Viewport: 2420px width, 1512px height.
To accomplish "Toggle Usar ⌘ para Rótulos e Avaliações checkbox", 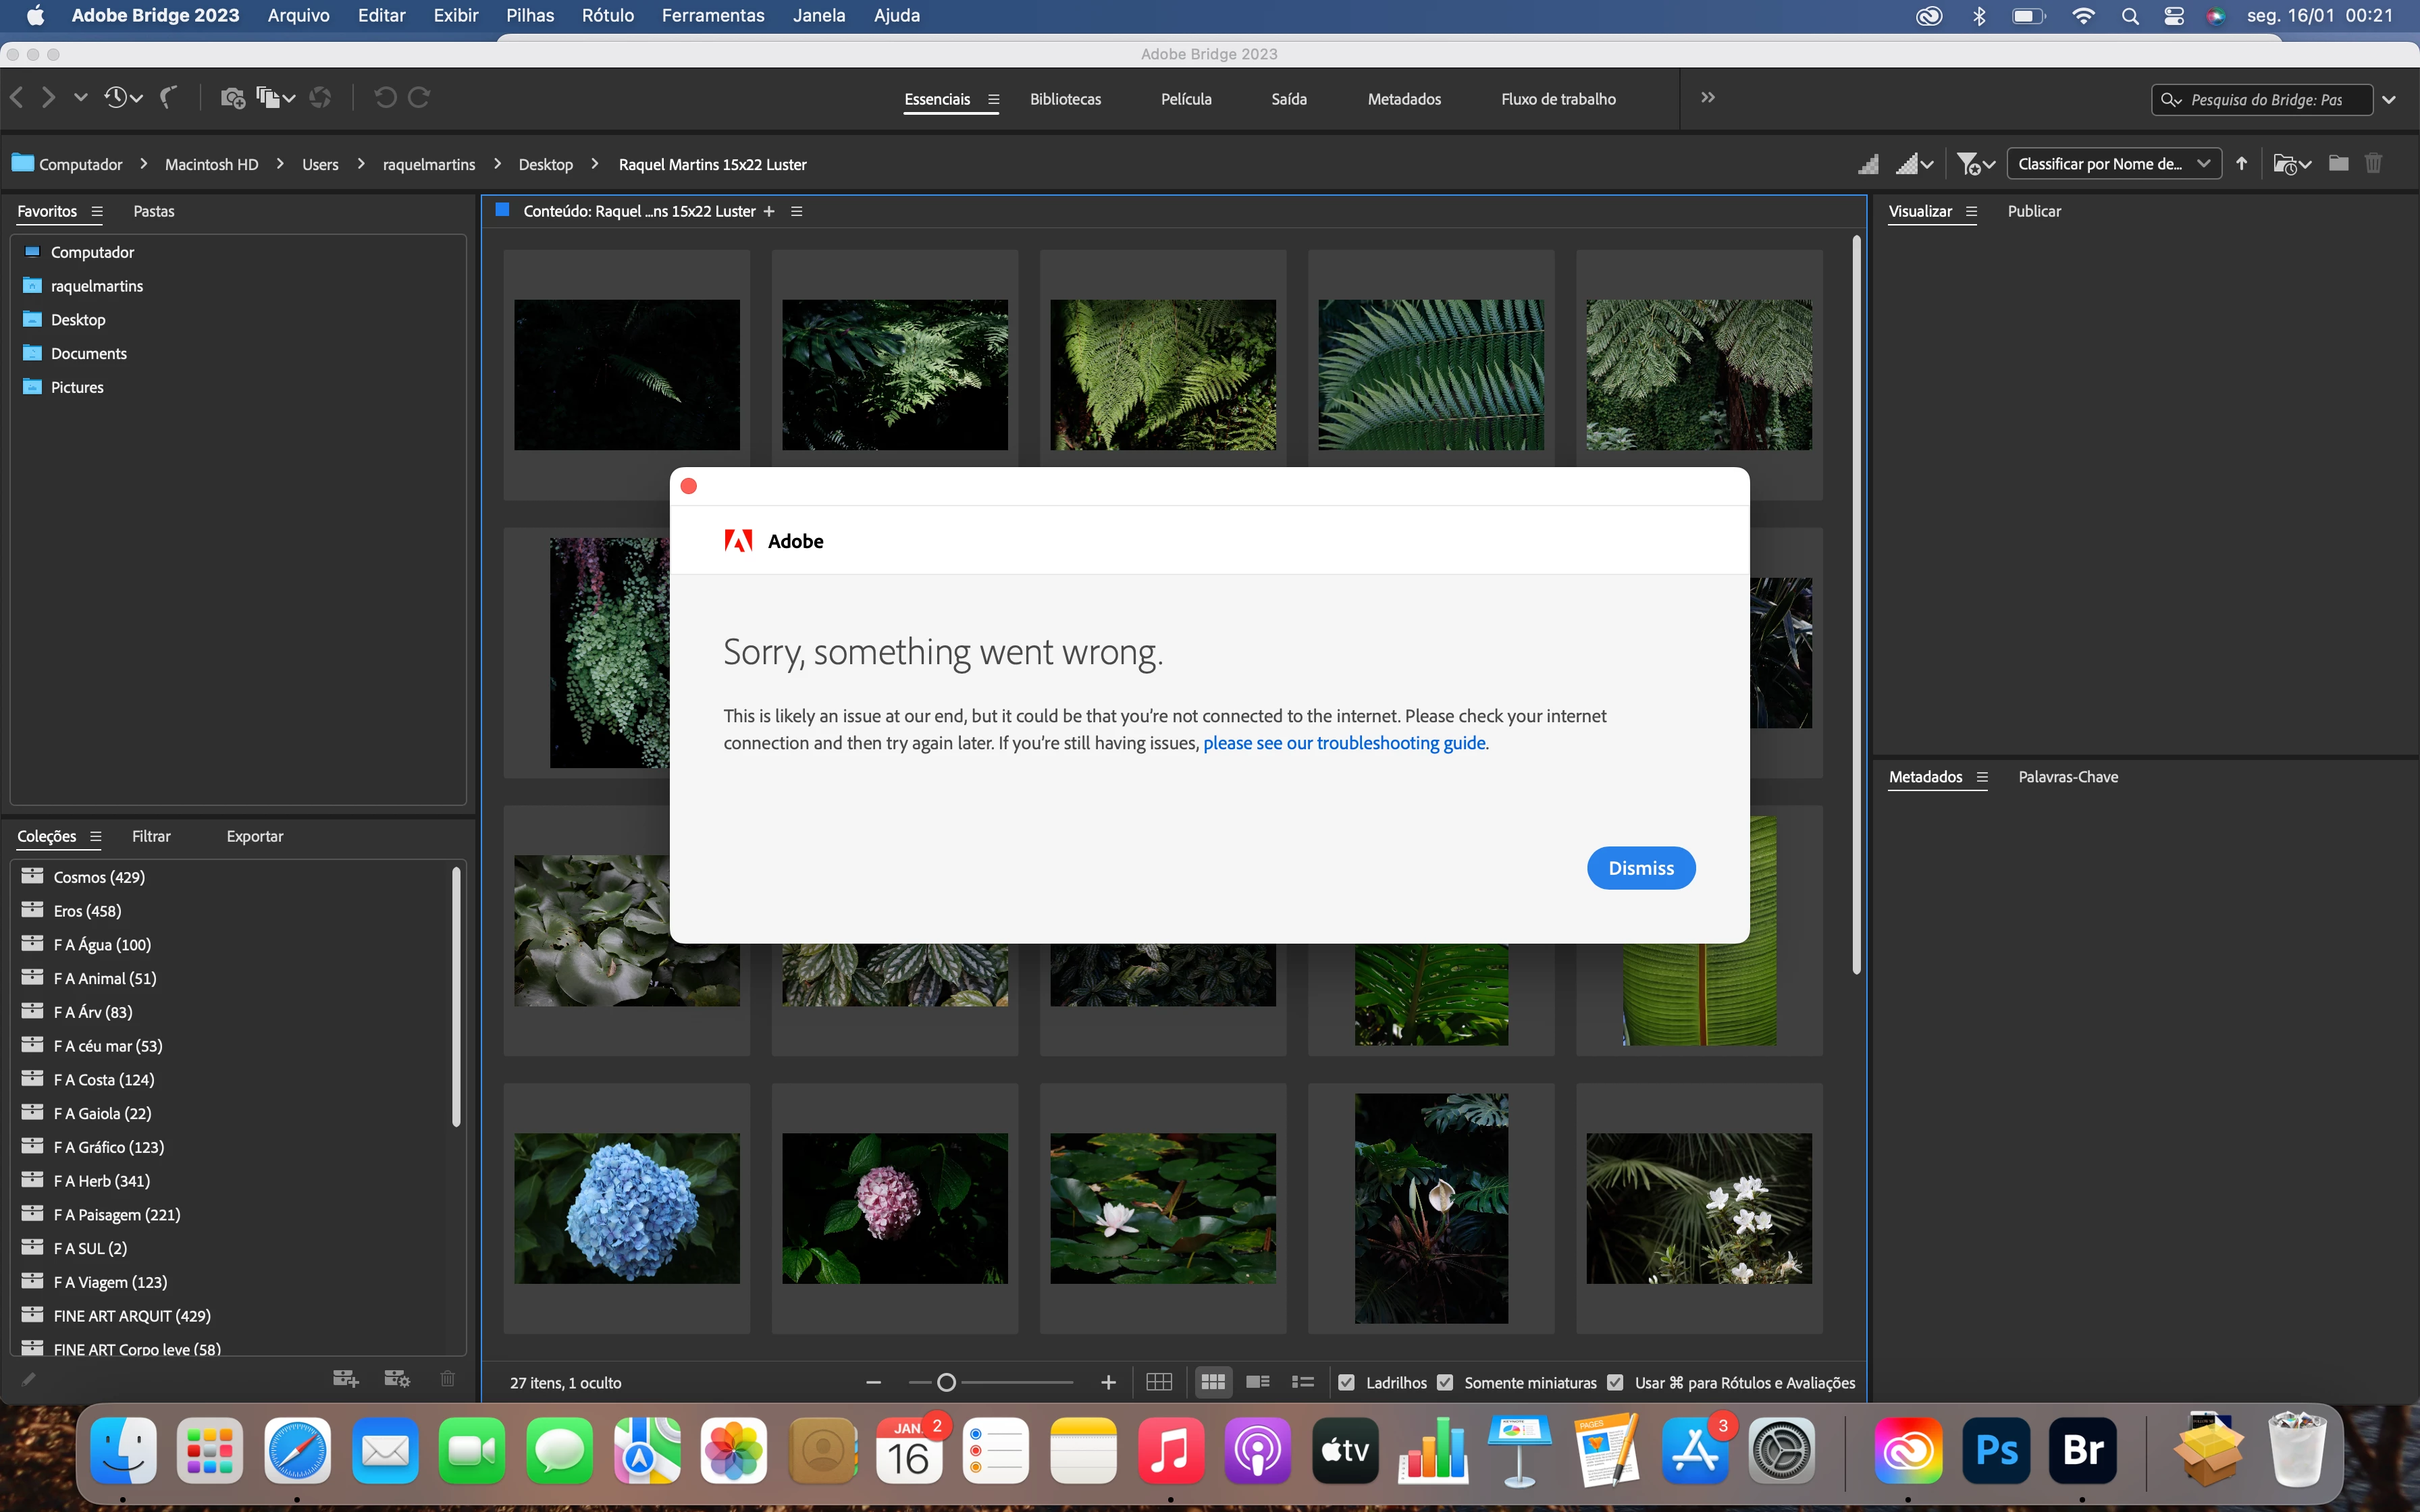I will coord(1615,1382).
